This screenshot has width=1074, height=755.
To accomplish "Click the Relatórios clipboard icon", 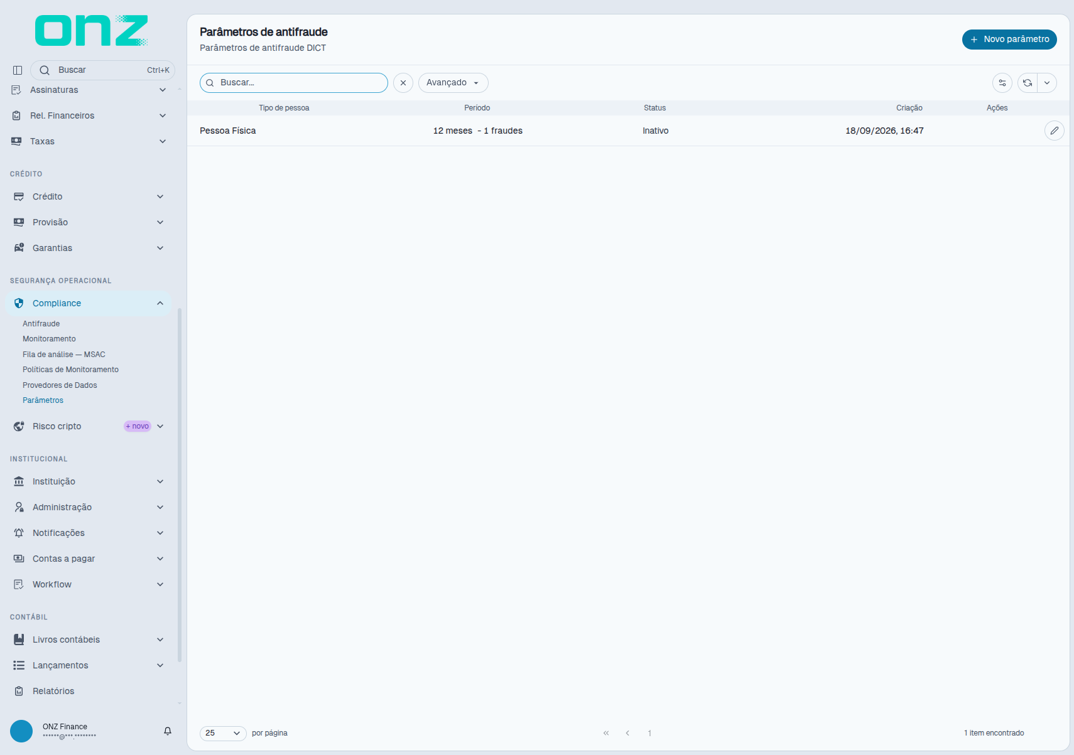I will [x=19, y=691].
